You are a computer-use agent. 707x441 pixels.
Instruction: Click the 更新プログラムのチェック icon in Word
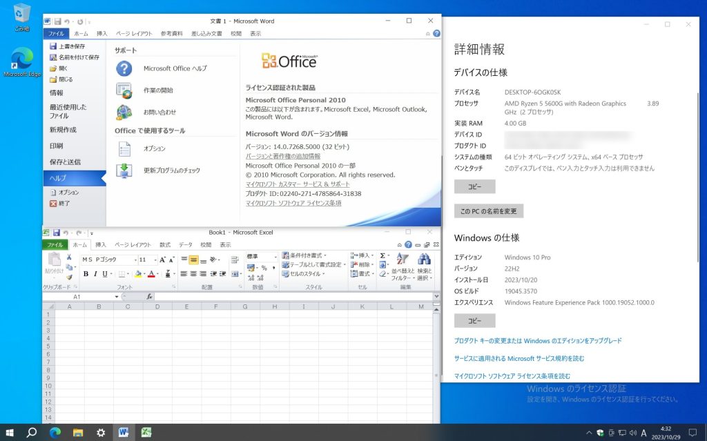point(124,169)
